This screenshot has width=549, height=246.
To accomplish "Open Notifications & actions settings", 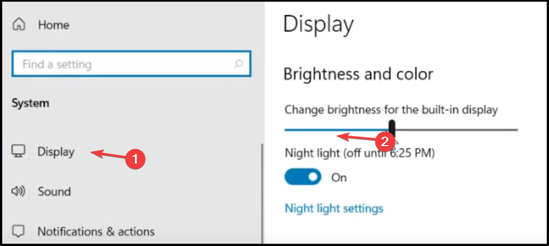I will click(x=96, y=231).
